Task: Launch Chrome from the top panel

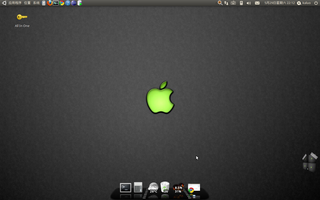Action: coord(62,3)
